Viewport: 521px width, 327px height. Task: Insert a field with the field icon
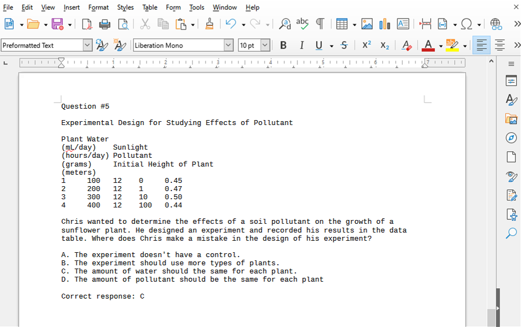(442, 24)
